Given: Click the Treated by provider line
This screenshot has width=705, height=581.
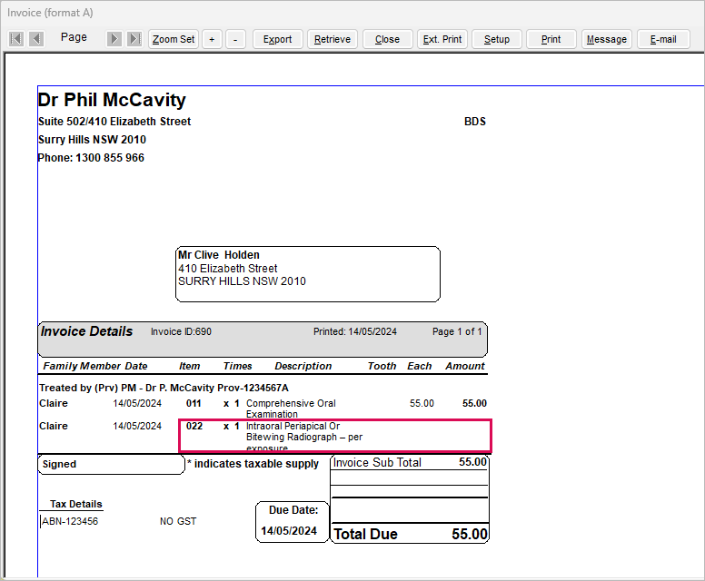Looking at the screenshot, I should click(164, 388).
